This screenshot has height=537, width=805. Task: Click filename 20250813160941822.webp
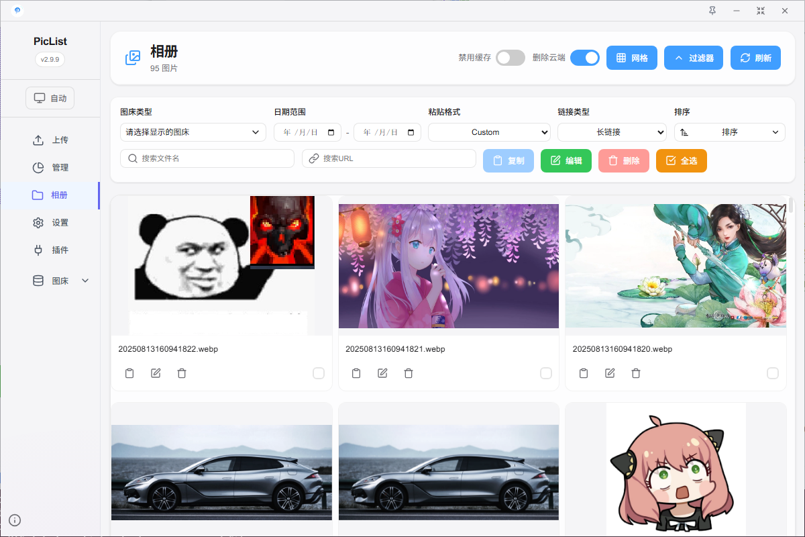point(168,349)
